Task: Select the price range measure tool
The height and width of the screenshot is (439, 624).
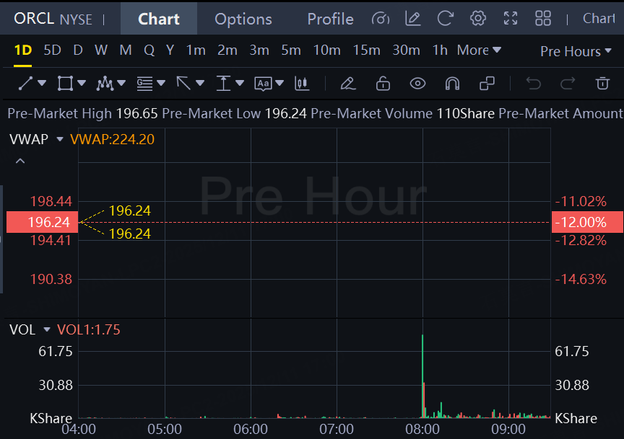Action: pos(223,84)
